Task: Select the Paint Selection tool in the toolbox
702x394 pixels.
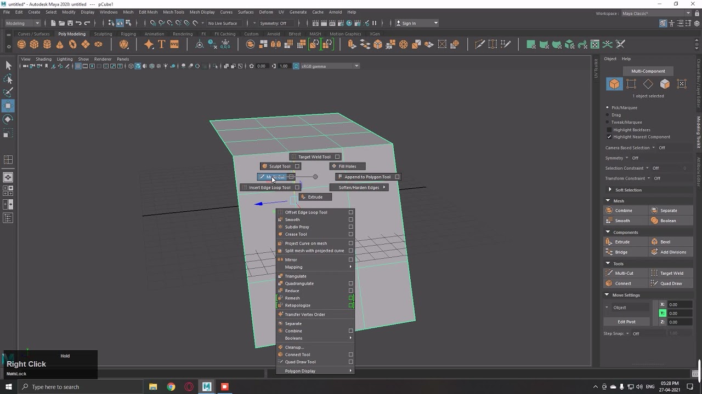Action: 8,92
